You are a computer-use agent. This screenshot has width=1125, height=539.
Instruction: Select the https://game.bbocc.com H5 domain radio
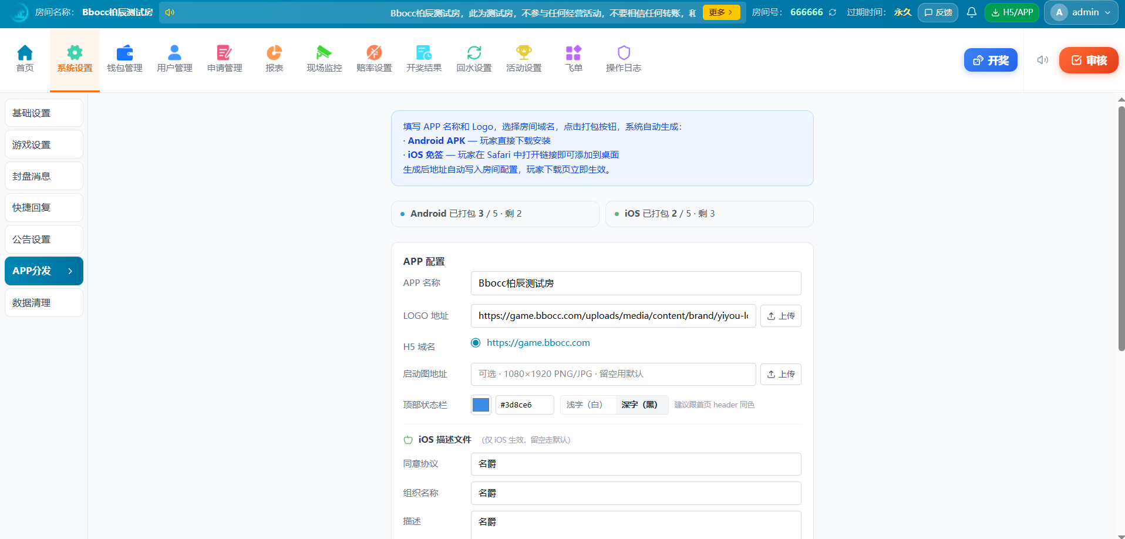point(476,343)
